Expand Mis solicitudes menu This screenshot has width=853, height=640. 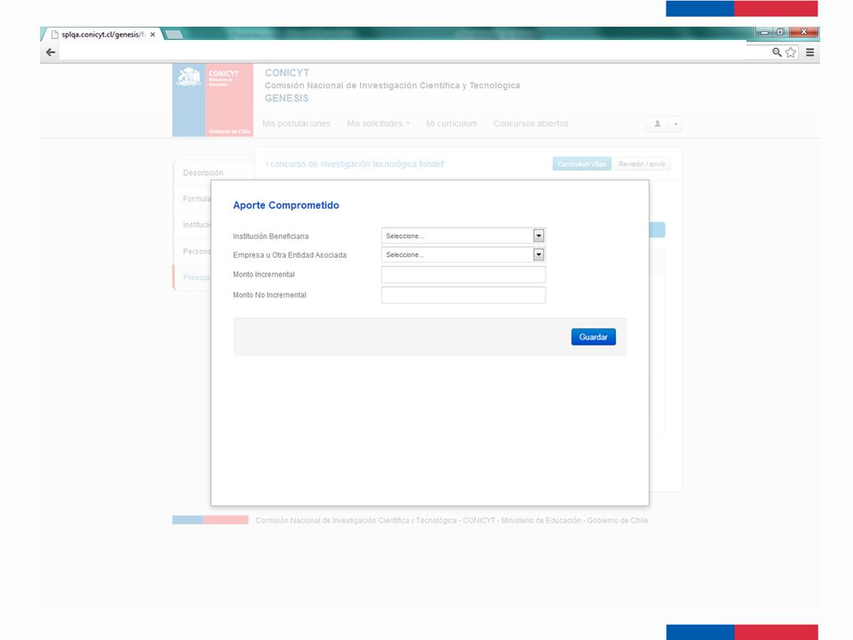(x=379, y=124)
